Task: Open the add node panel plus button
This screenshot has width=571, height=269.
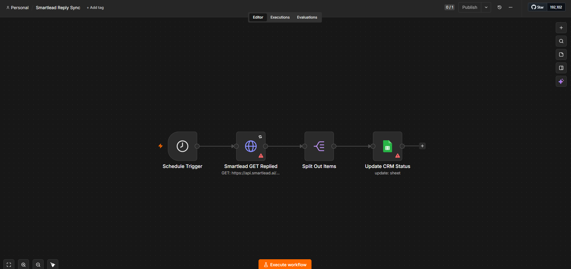Action: tap(561, 28)
